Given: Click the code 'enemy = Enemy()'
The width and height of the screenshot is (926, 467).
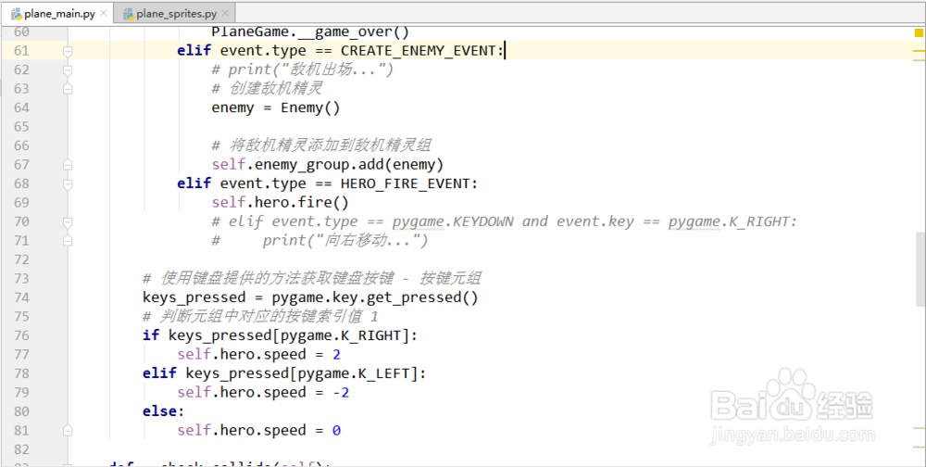Looking at the screenshot, I should point(276,108).
